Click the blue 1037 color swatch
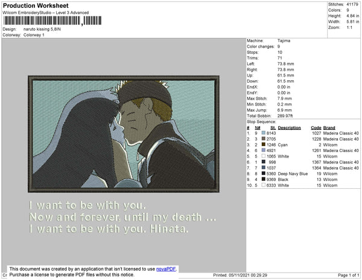The image size is (362, 280). point(264,168)
